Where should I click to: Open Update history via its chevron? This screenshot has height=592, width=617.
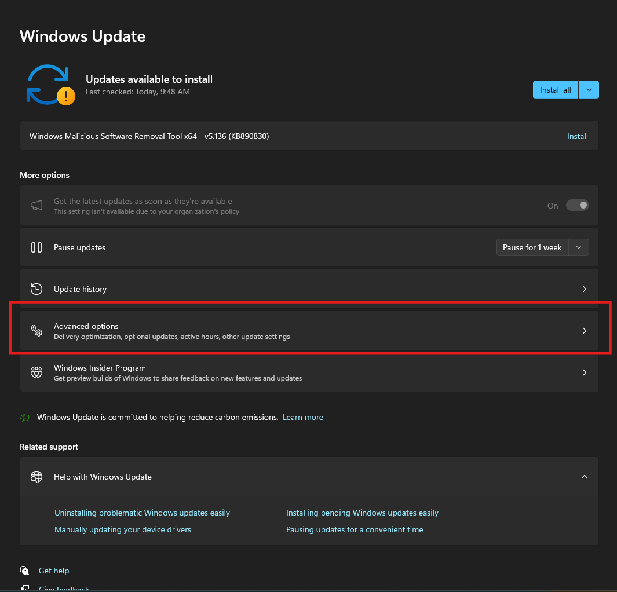click(x=585, y=289)
